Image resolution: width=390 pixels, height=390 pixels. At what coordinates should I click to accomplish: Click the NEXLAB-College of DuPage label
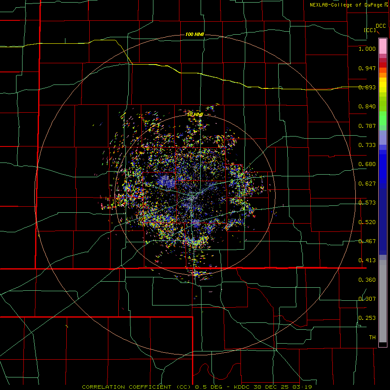click(346, 5)
